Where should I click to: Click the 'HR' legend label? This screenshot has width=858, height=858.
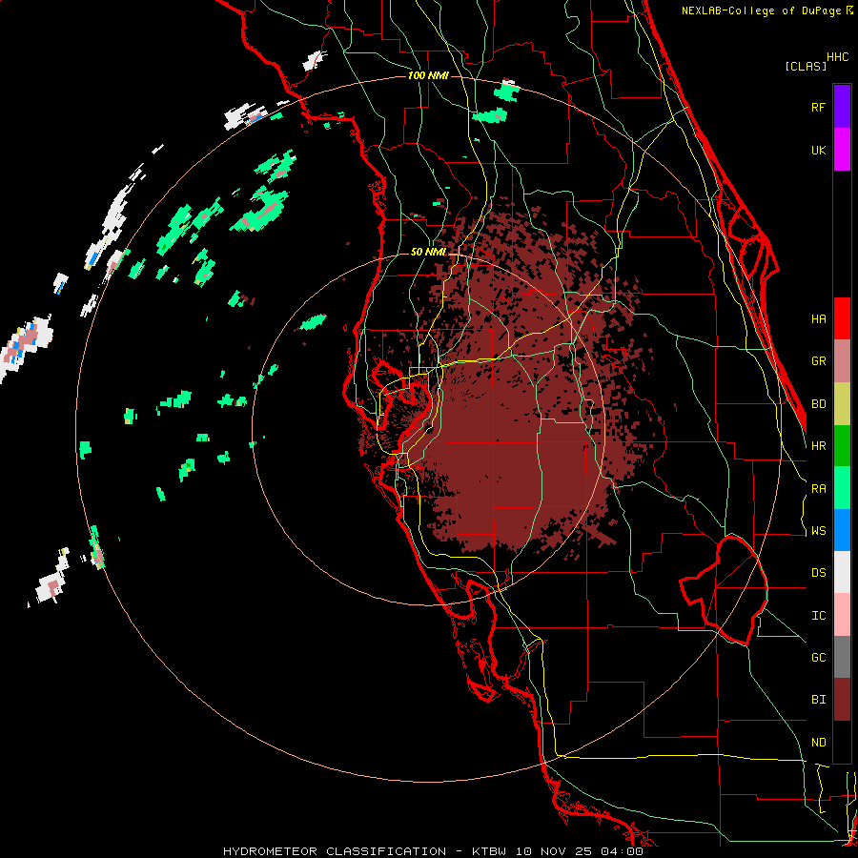(818, 446)
